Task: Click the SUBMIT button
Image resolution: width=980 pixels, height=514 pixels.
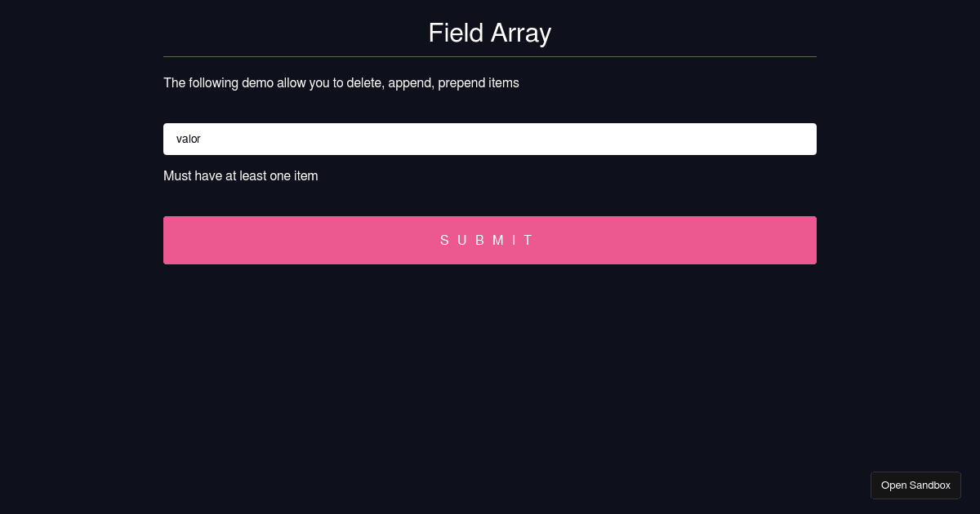Action: pos(490,240)
